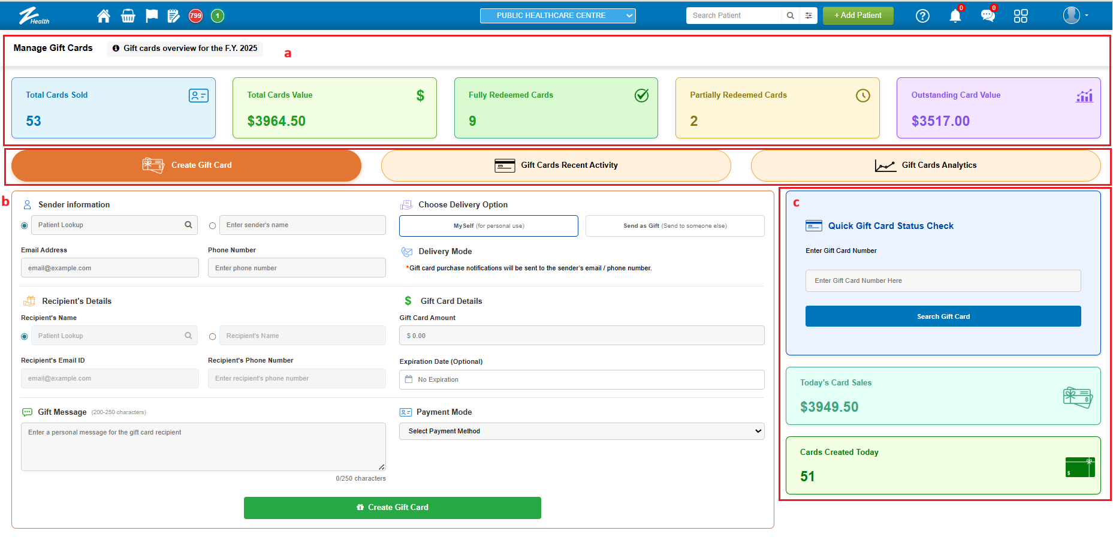Viewport: 1113px width, 543px height.
Task: Open the chat messages icon
Action: pyautogui.click(x=987, y=16)
